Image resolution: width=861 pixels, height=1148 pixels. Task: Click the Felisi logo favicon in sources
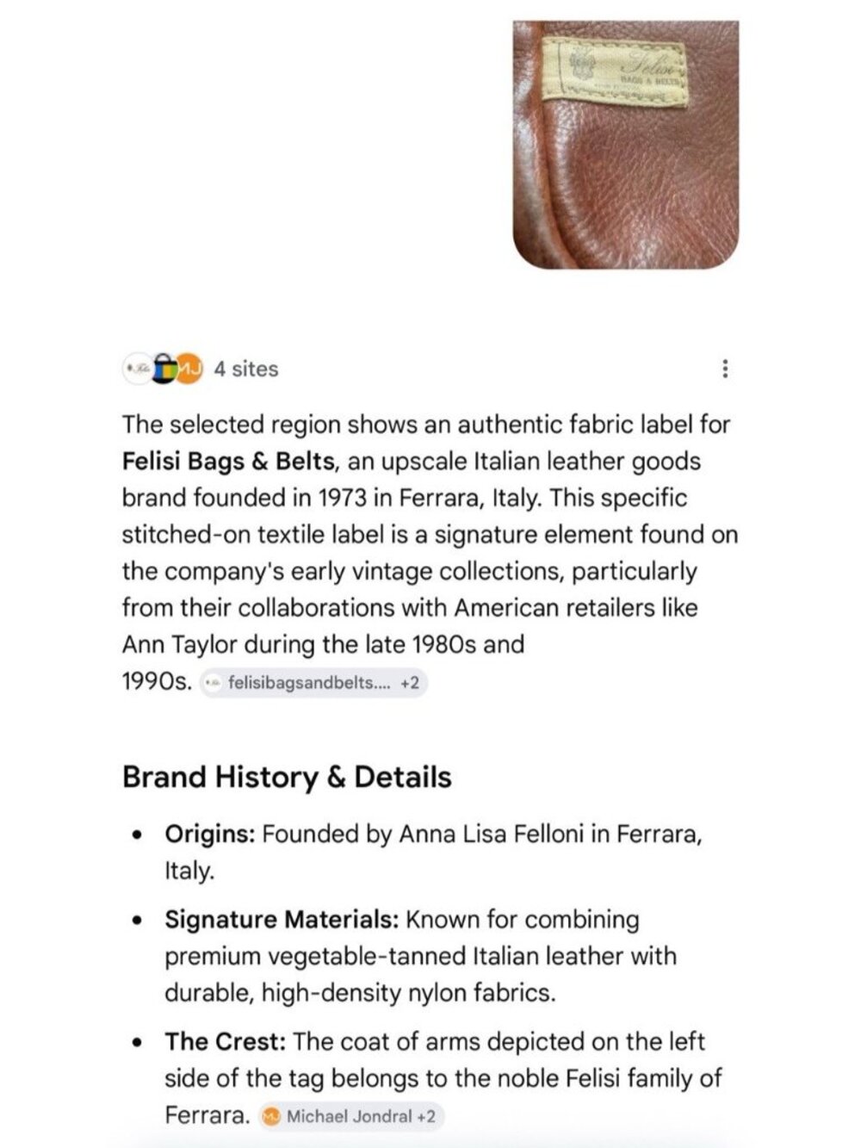tap(136, 369)
